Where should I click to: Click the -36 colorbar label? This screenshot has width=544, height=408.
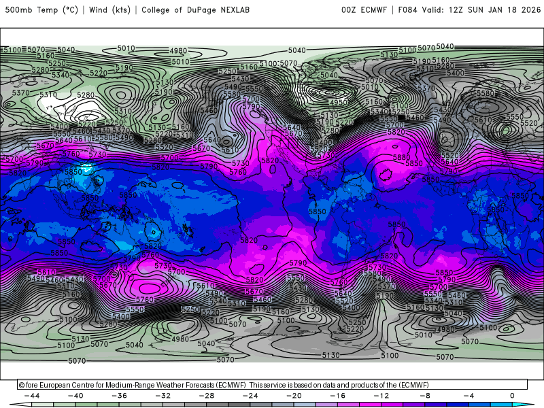120,396
